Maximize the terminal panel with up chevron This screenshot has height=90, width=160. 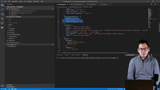[x=155, y=55]
